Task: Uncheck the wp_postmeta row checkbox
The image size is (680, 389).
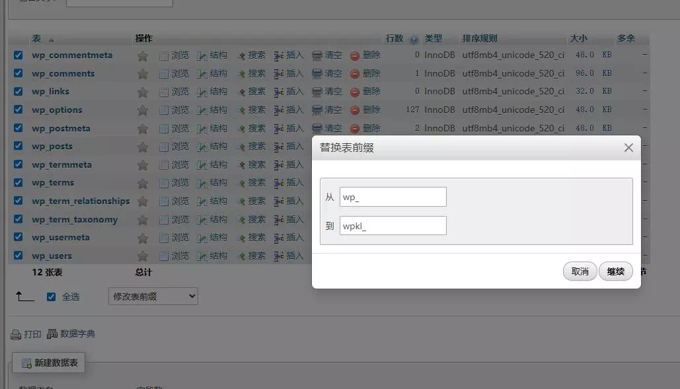Action: click(x=19, y=127)
